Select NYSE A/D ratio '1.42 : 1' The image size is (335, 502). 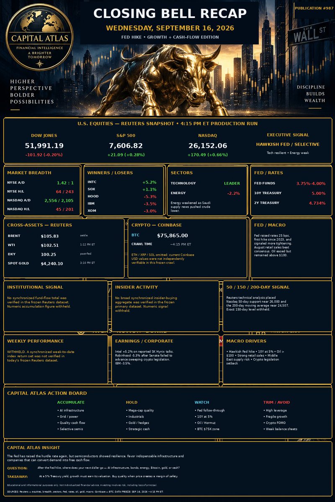click(x=65, y=183)
